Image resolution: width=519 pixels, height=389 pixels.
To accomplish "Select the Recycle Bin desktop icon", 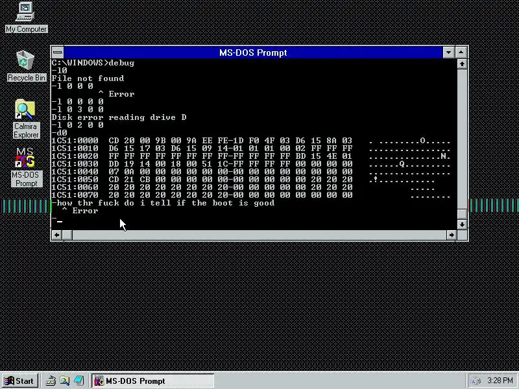I will [26, 66].
